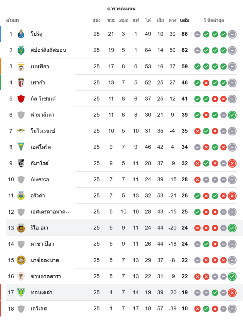Click the Rio Ave club crest icon
This screenshot has width=243, height=321.
point(21,228)
